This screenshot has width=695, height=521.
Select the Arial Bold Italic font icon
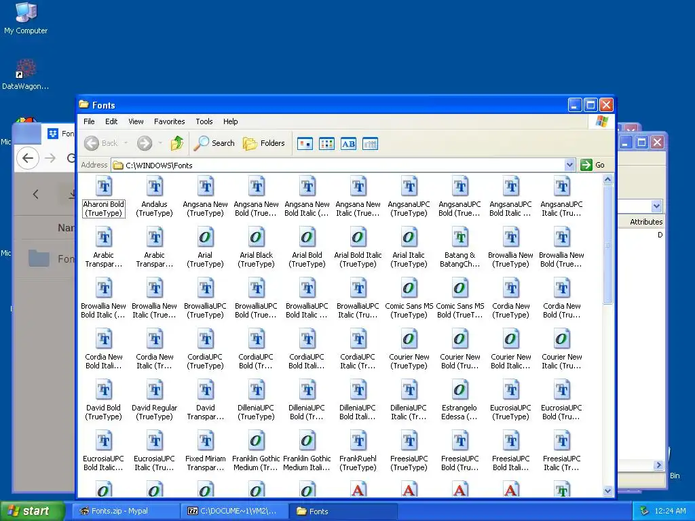[x=358, y=237]
